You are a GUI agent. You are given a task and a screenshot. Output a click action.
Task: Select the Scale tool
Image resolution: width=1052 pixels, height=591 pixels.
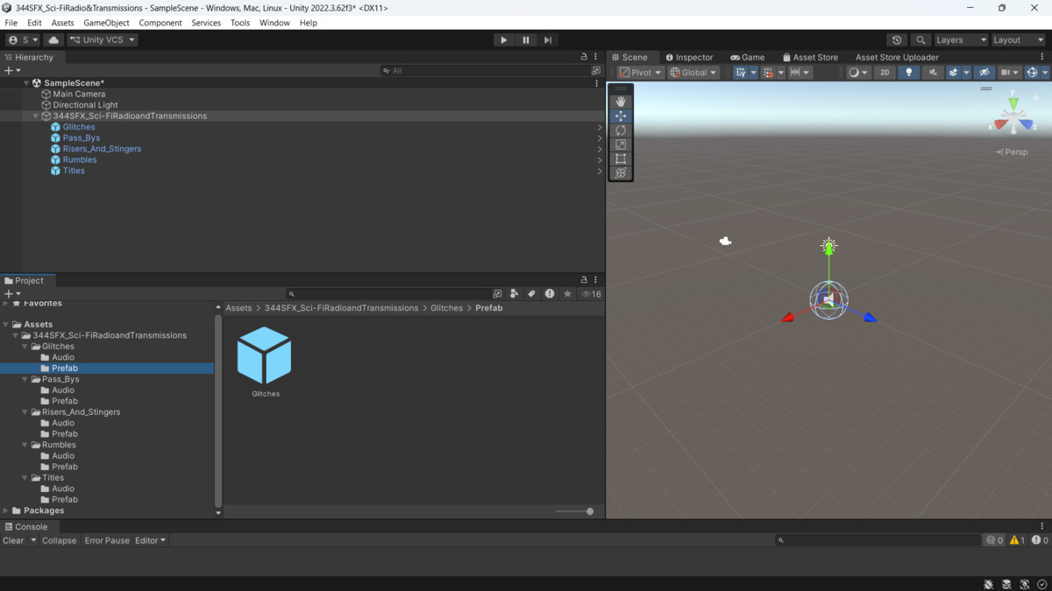point(621,144)
